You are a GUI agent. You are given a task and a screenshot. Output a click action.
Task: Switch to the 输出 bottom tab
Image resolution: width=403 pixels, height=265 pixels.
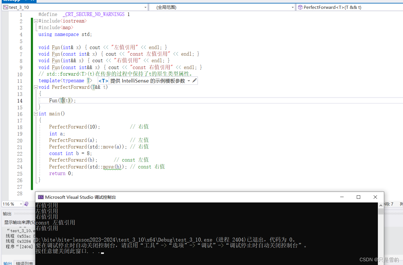[8, 263]
